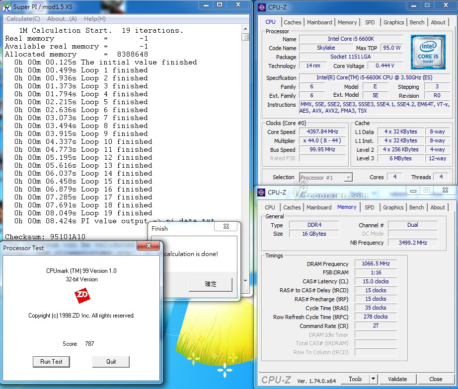
Task: Click Run Test in Processor Test
Action: click(x=51, y=362)
